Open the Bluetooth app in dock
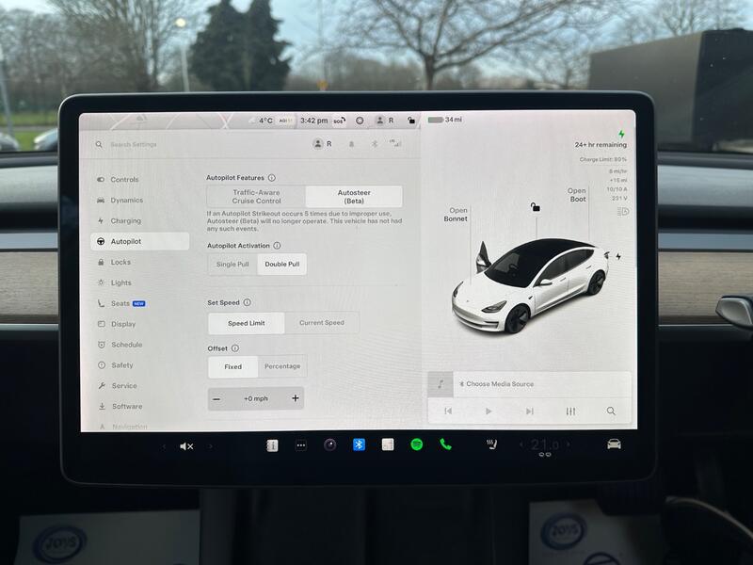 pyautogui.click(x=359, y=444)
